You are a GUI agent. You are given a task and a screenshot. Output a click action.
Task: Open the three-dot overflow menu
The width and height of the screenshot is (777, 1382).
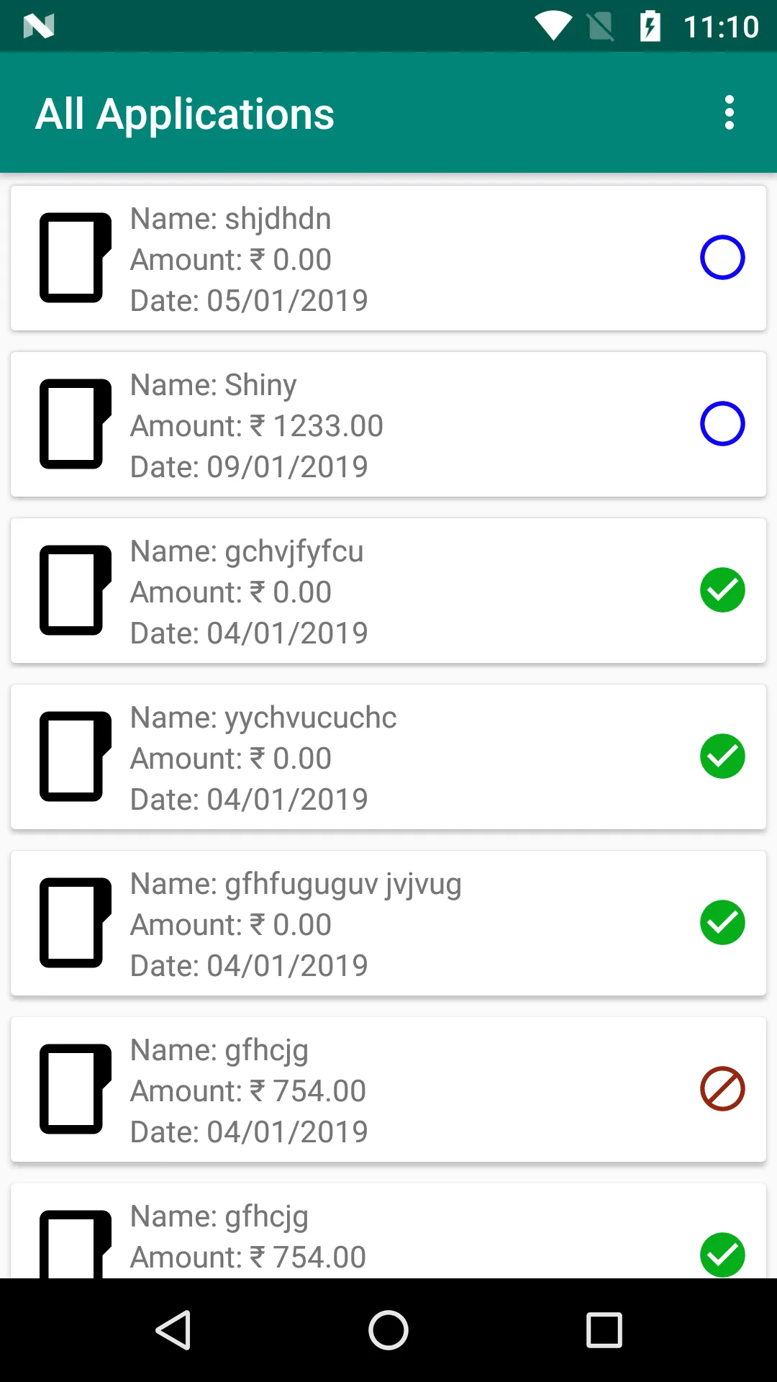click(729, 113)
